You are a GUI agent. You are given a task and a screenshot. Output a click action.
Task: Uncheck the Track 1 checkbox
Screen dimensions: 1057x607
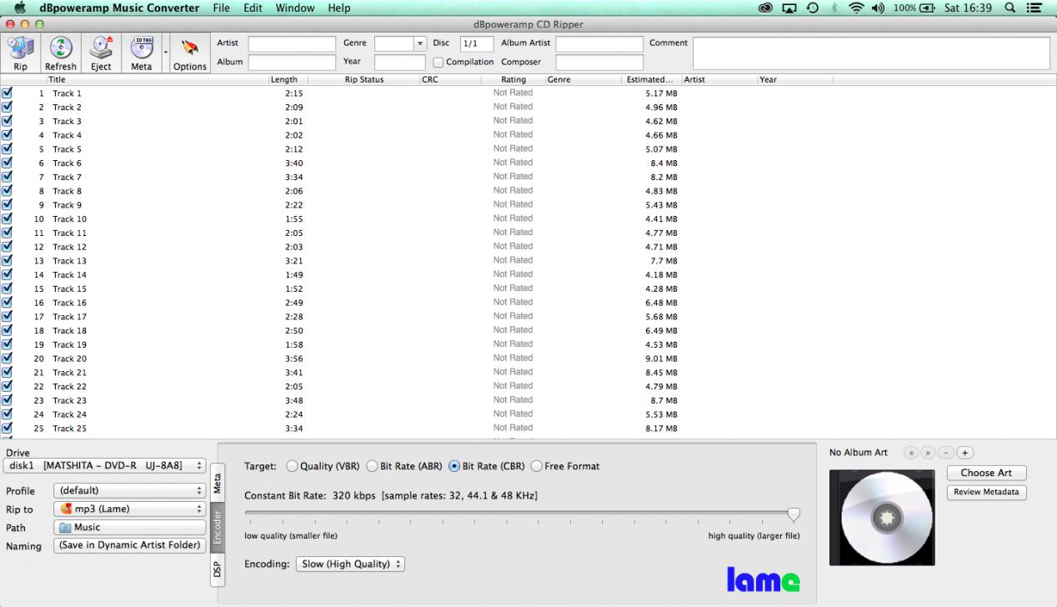click(x=8, y=93)
